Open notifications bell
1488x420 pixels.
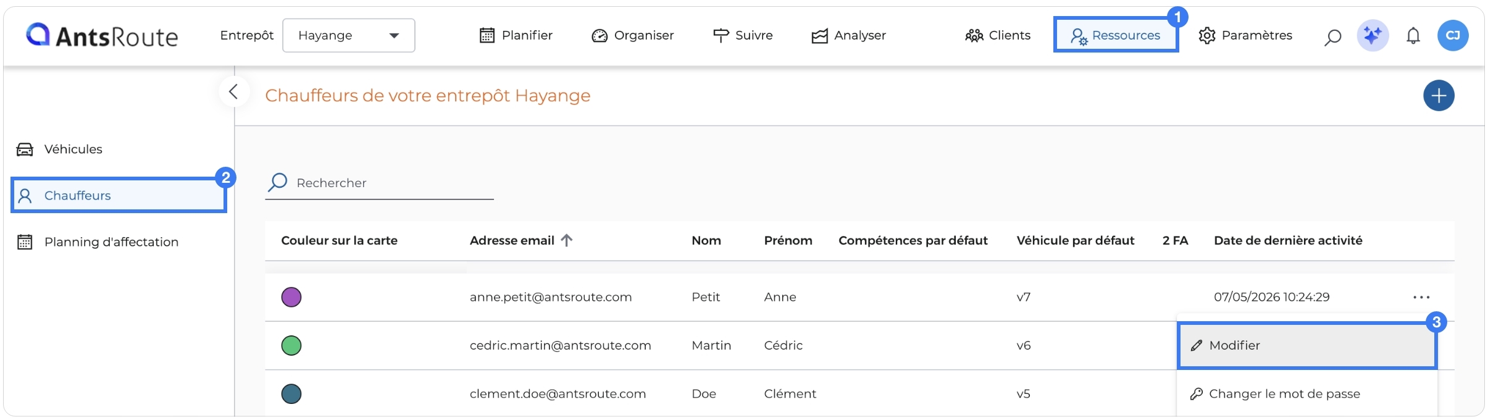(x=1413, y=36)
